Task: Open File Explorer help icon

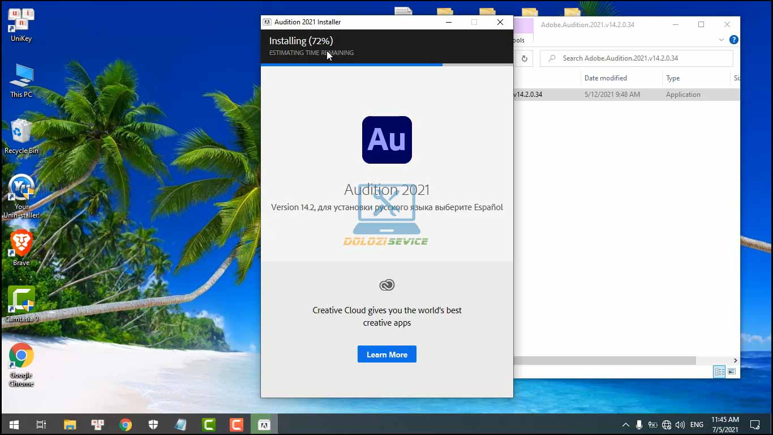Action: pyautogui.click(x=733, y=40)
